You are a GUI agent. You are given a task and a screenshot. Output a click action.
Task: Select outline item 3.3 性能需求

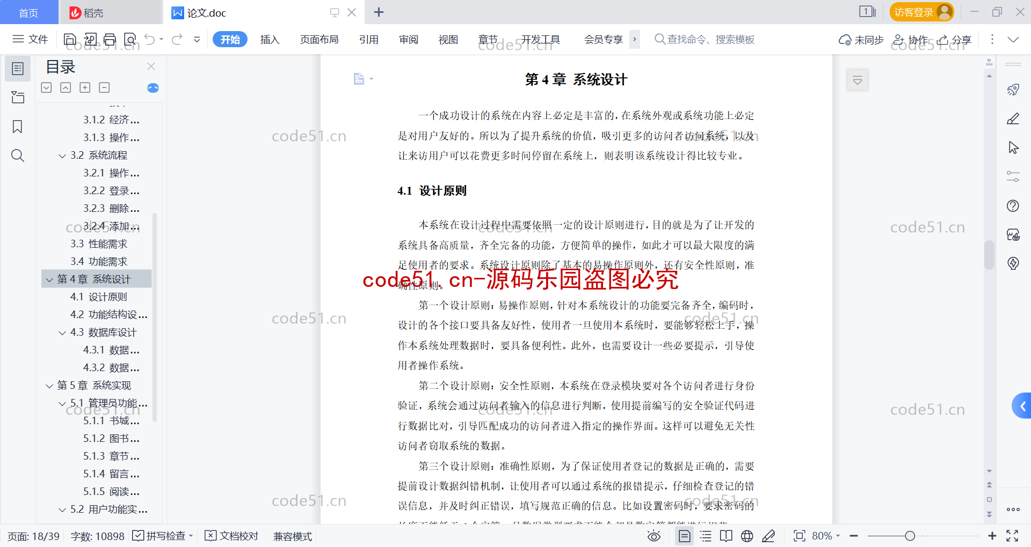tap(99, 244)
